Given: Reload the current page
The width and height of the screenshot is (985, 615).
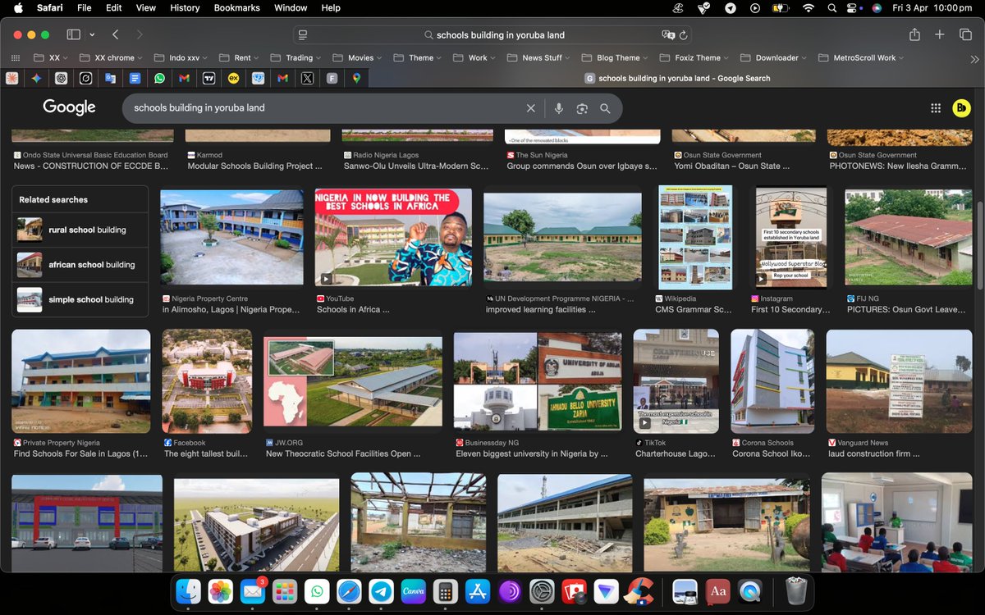Looking at the screenshot, I should (683, 35).
